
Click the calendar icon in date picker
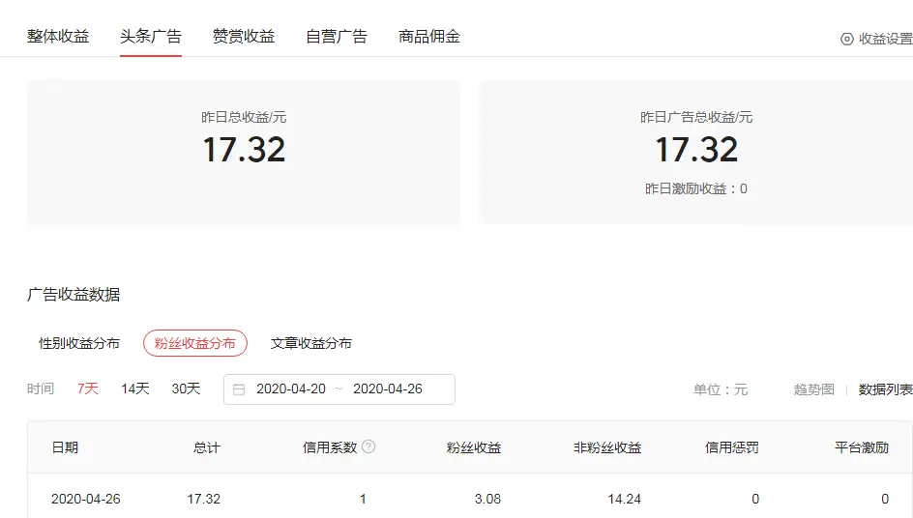239,389
